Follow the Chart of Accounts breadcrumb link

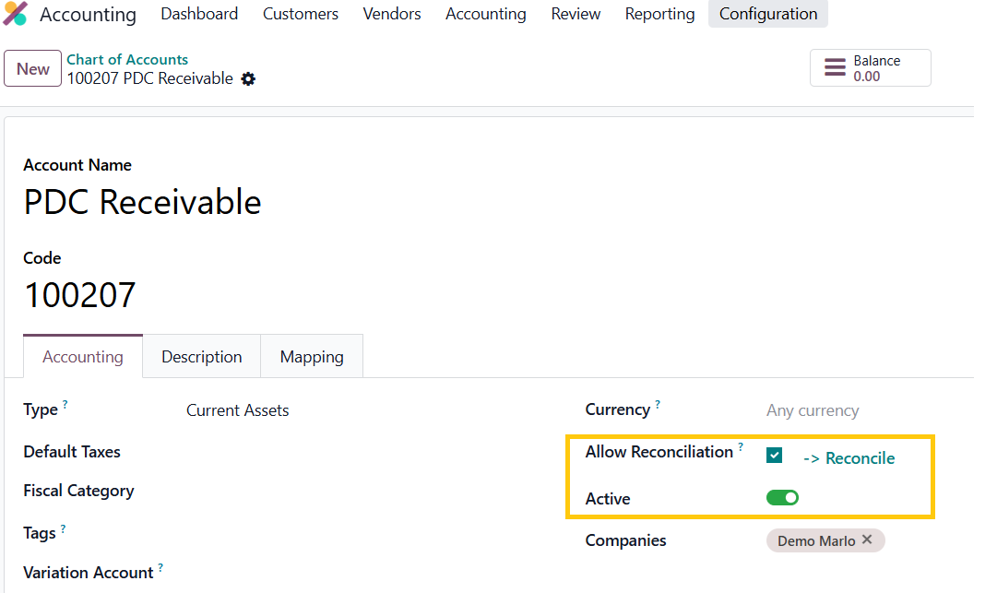127,60
